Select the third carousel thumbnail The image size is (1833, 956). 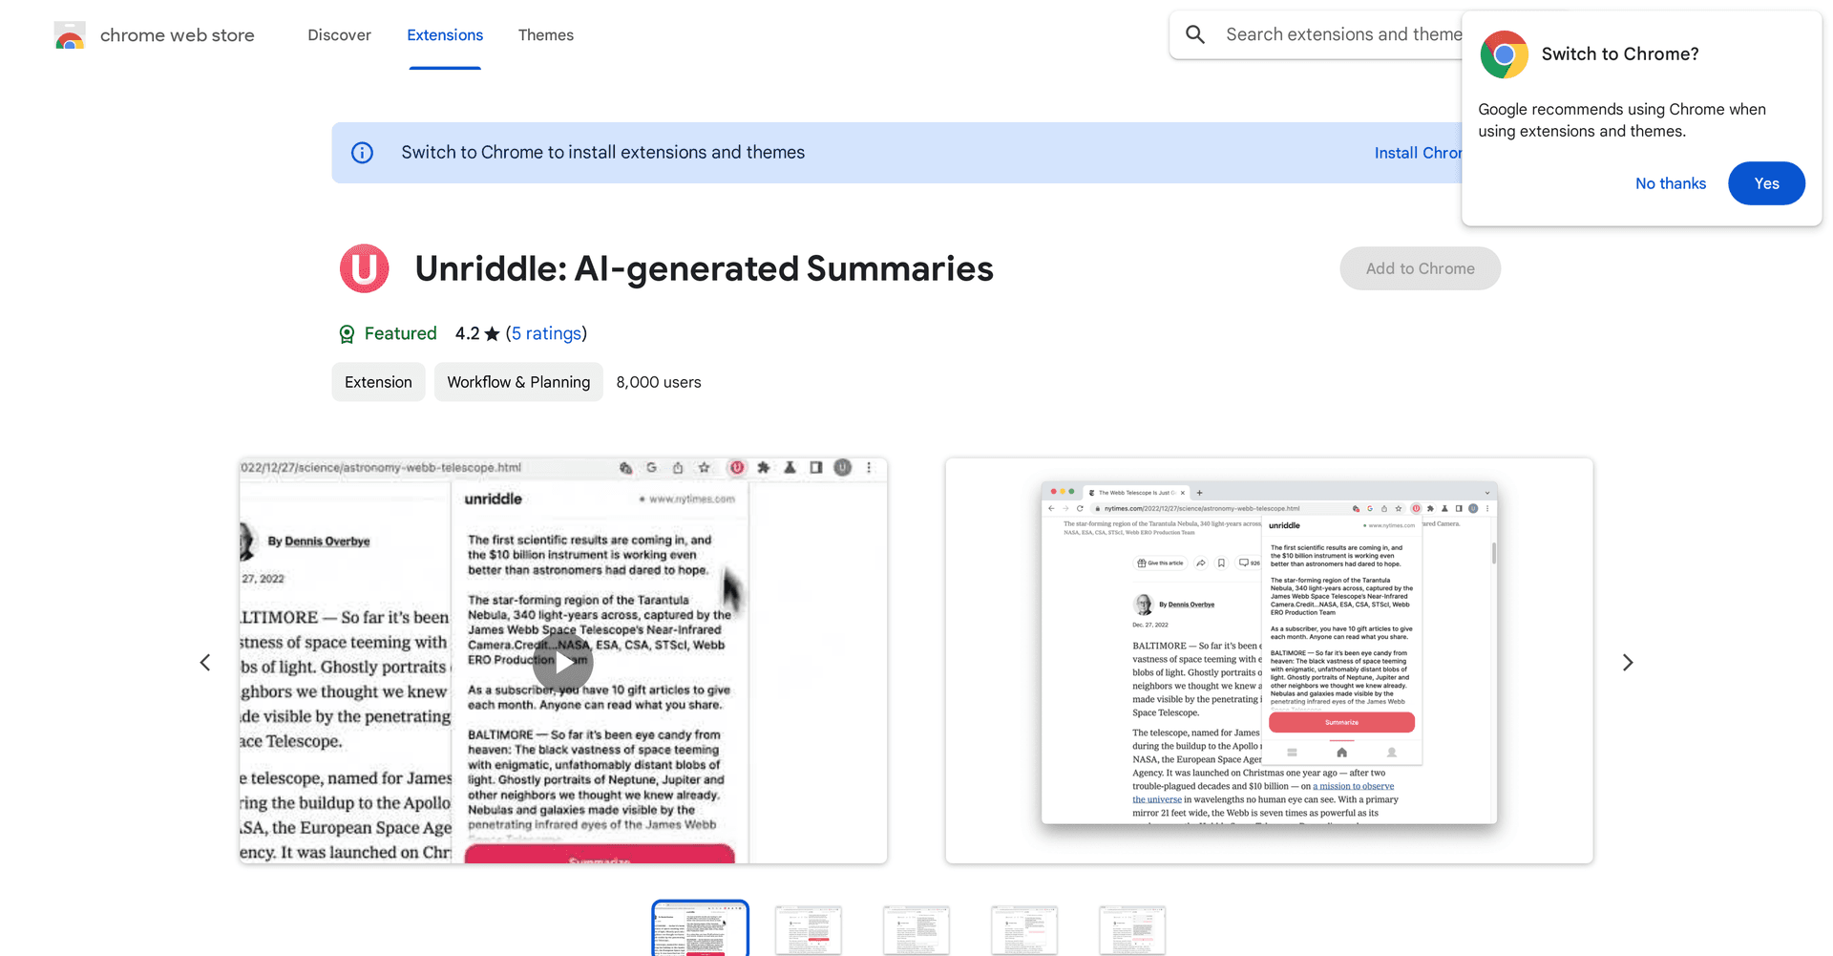click(916, 929)
